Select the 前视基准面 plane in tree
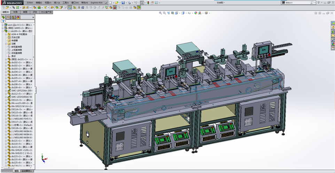 tap(16, 47)
